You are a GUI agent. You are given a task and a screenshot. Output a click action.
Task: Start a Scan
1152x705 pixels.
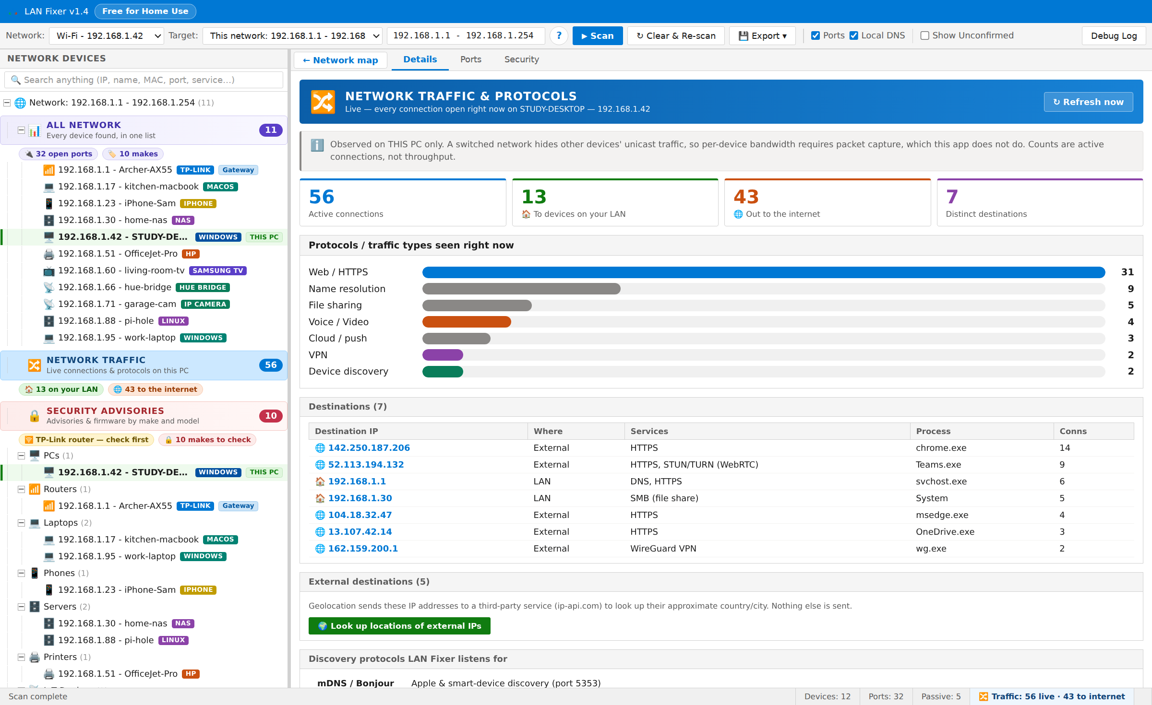(598, 36)
